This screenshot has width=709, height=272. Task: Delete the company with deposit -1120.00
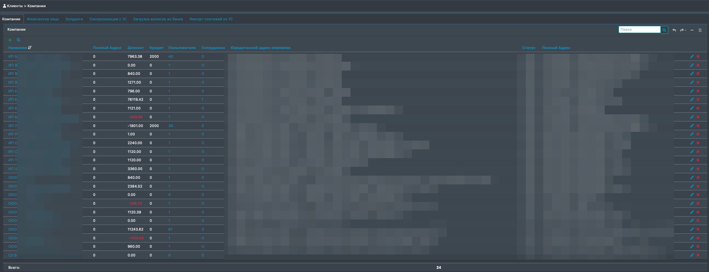[698, 238]
